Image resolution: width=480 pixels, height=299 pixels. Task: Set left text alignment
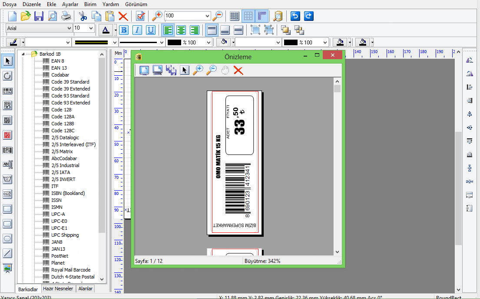(168, 30)
